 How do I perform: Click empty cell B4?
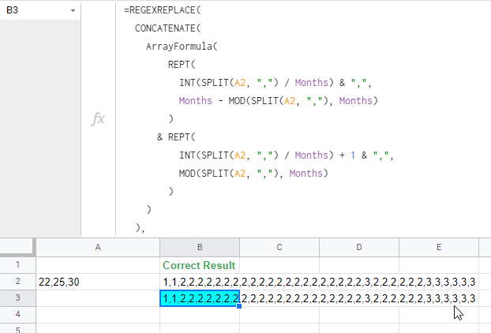click(200, 315)
